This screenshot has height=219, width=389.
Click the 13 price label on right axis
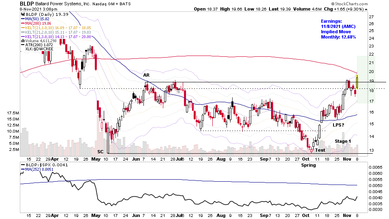tap(371, 150)
